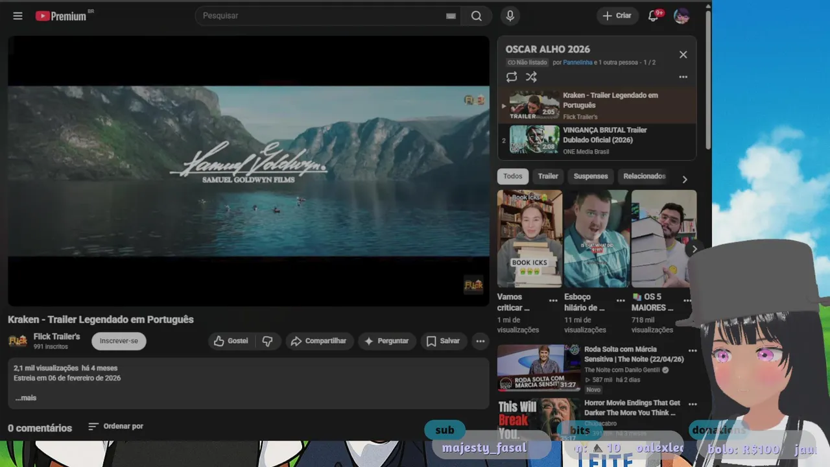The image size is (830, 467).
Task: Open Flick Trailer's channel avatar
Action: coord(18,341)
